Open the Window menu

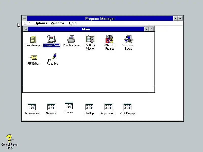(57, 23)
